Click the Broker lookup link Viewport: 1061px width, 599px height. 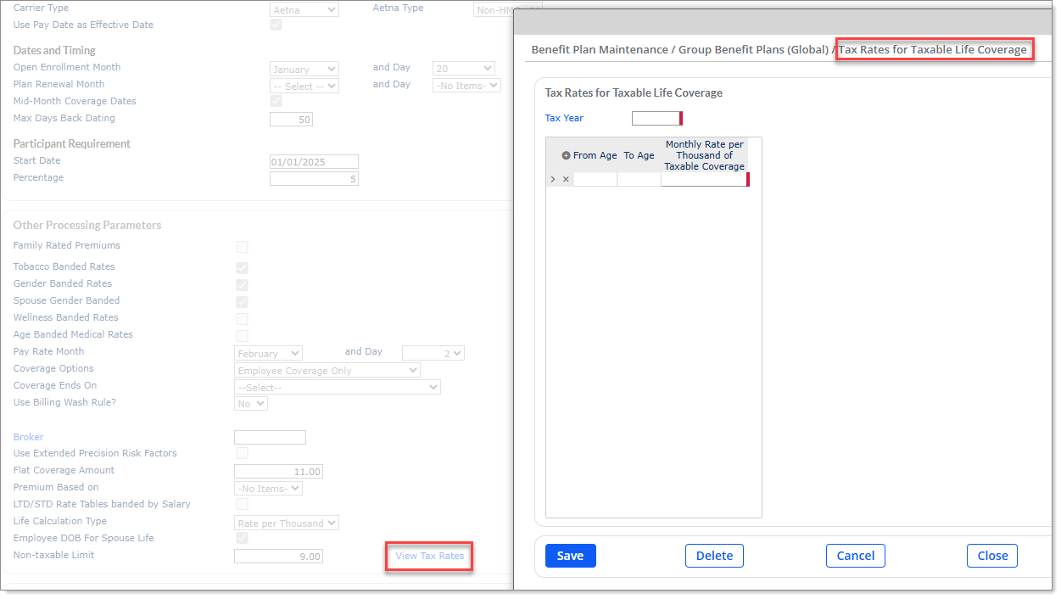tap(28, 437)
